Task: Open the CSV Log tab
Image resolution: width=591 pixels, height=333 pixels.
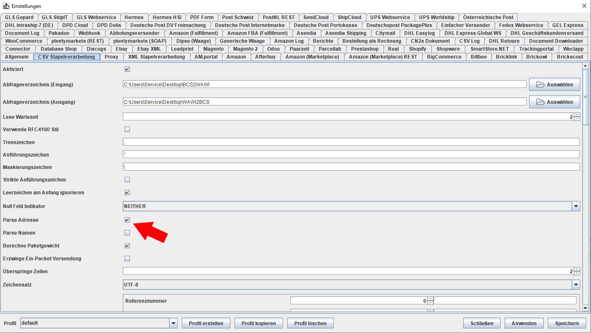Action: click(x=469, y=41)
